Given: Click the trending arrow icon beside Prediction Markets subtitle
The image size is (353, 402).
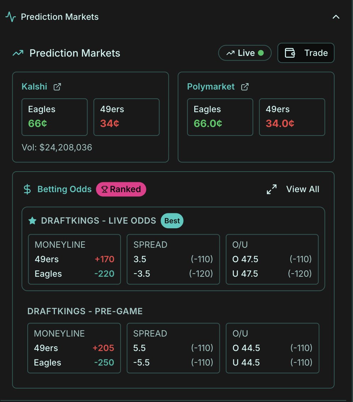Looking at the screenshot, I should (x=18, y=53).
